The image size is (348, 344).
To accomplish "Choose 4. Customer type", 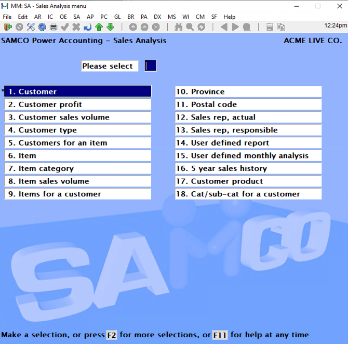I will click(78, 130).
